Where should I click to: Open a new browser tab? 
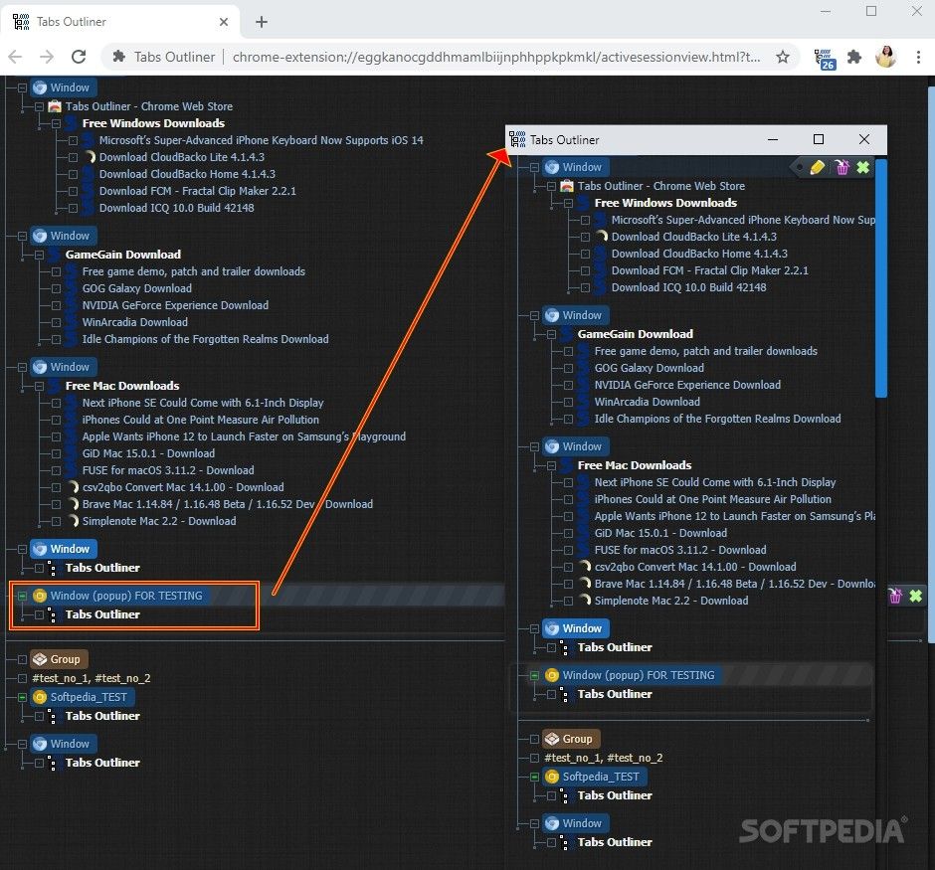(x=262, y=22)
